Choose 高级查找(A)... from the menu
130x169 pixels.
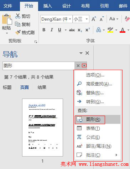[x=98, y=84]
